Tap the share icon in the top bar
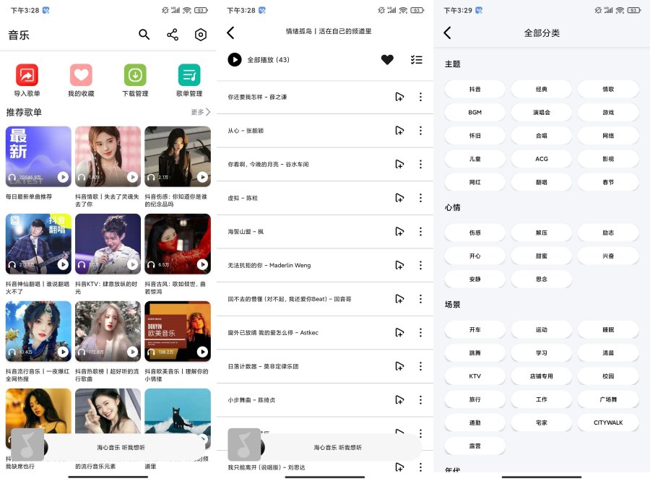The width and height of the screenshot is (650, 481). pos(173,34)
